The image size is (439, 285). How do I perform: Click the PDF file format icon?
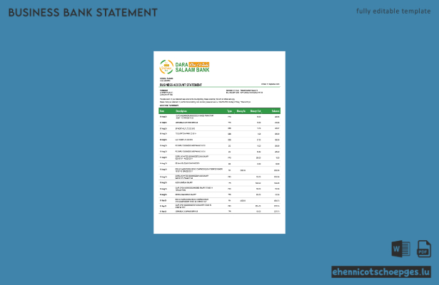(x=424, y=249)
